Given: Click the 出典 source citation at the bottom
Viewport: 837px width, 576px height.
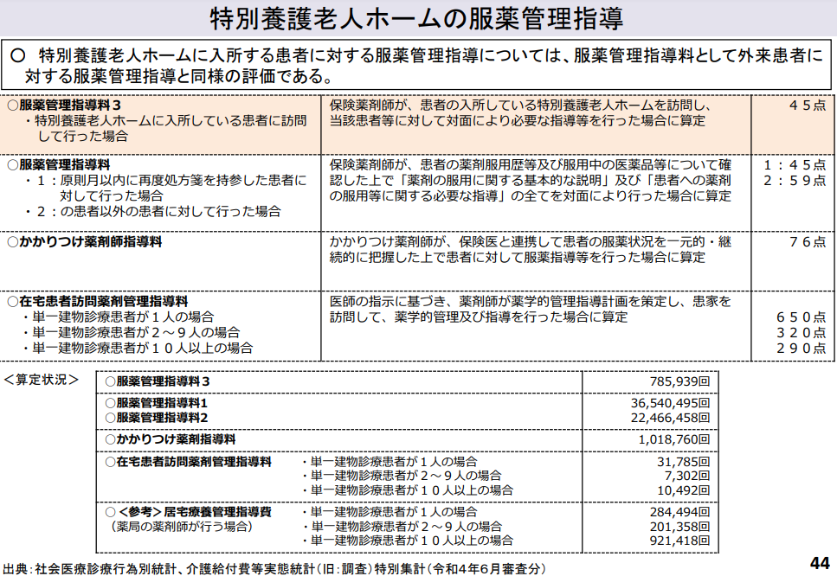Looking at the screenshot, I should pos(274,568).
